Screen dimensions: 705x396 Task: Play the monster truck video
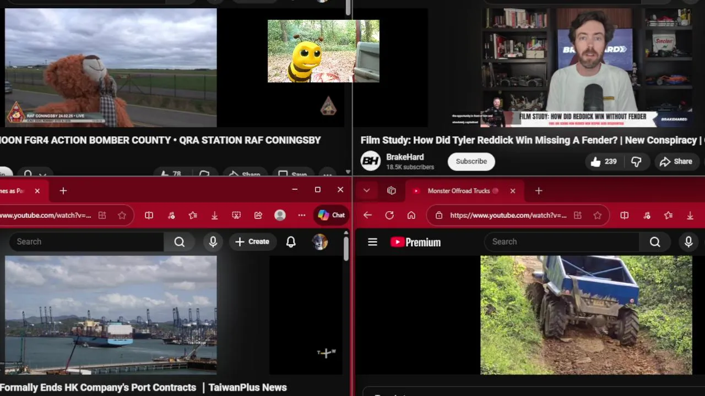pos(586,315)
